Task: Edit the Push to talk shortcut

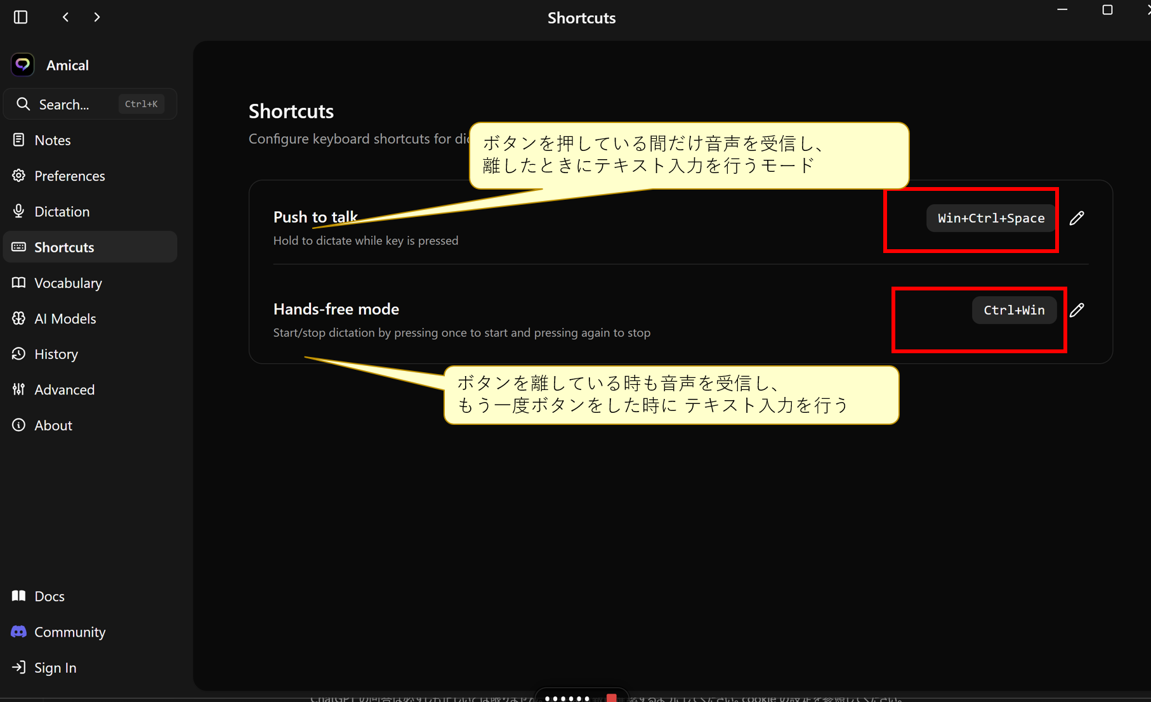Action: (1076, 218)
